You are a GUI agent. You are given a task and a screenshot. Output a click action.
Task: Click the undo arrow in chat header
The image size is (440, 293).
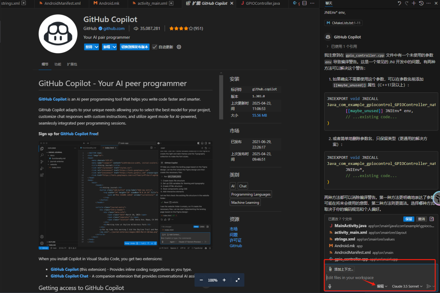pos(399,3)
